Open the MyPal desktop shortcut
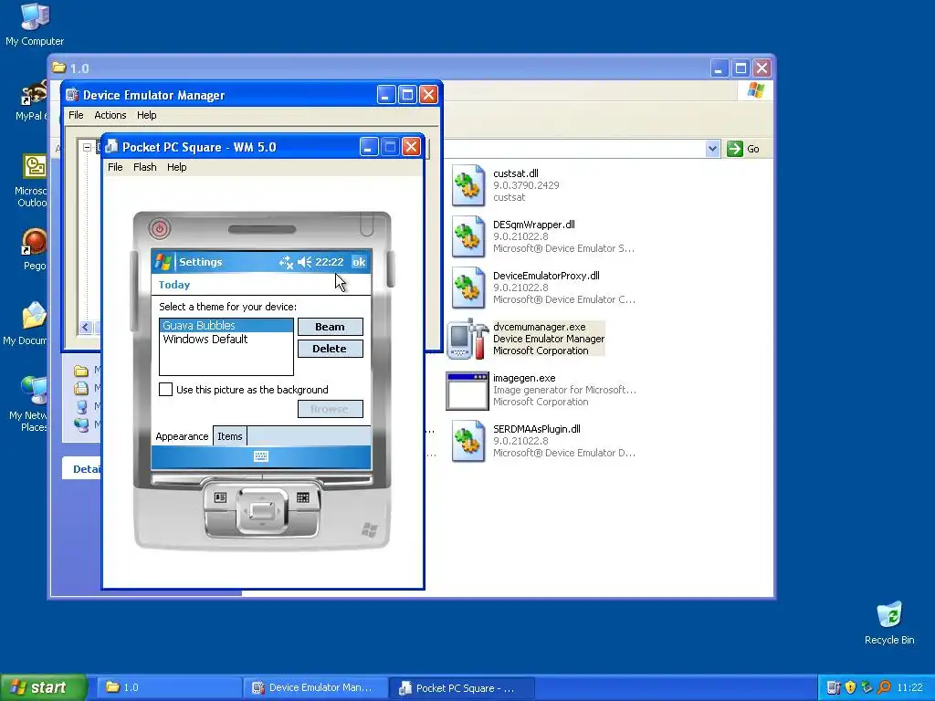The width and height of the screenshot is (935, 701). 32,100
